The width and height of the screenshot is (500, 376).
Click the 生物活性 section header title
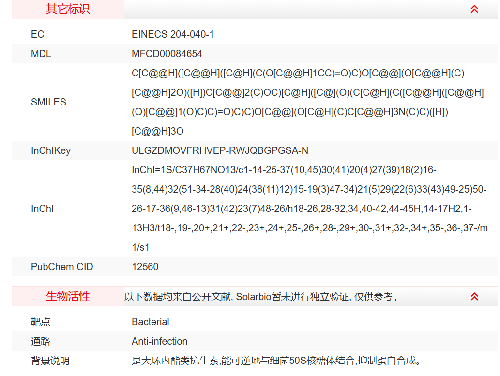pos(68,296)
